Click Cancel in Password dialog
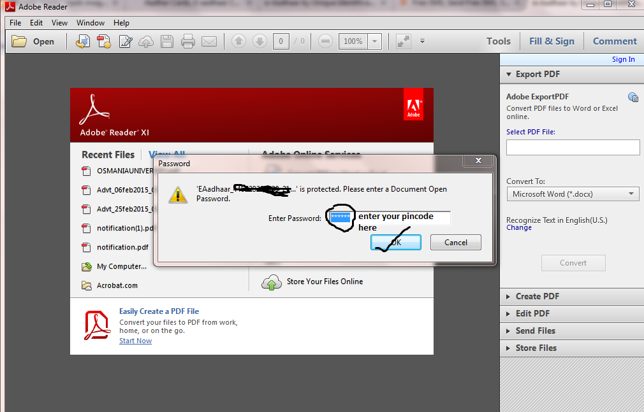 [456, 243]
